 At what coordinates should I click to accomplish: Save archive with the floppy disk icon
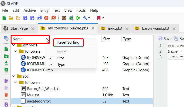25,18
